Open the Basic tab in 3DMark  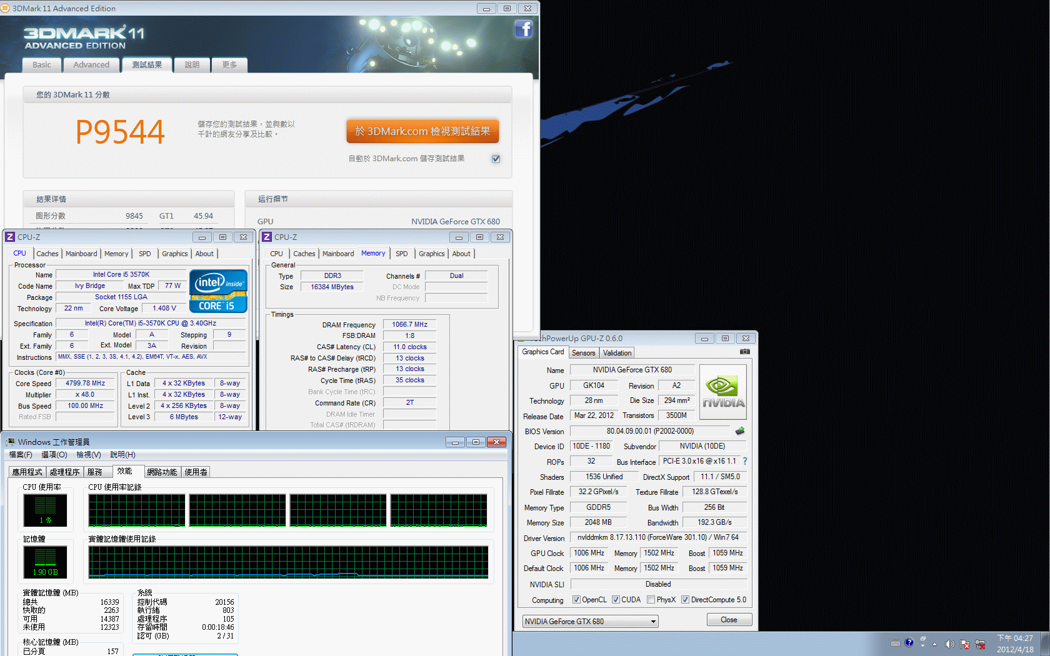[x=42, y=64]
